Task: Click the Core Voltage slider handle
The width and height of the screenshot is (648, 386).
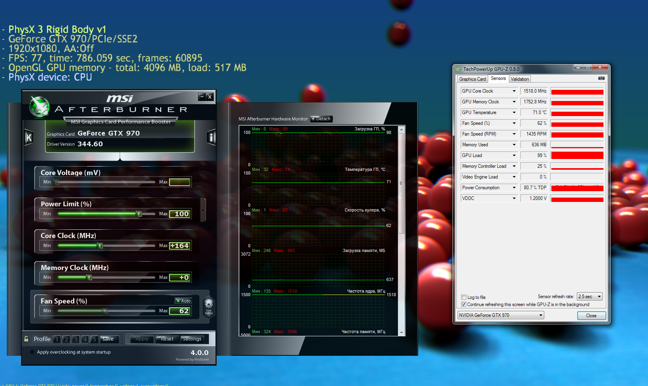Action: 57,182
